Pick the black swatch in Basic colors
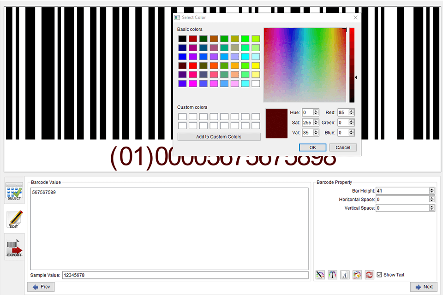The image size is (443, 295). (182, 39)
